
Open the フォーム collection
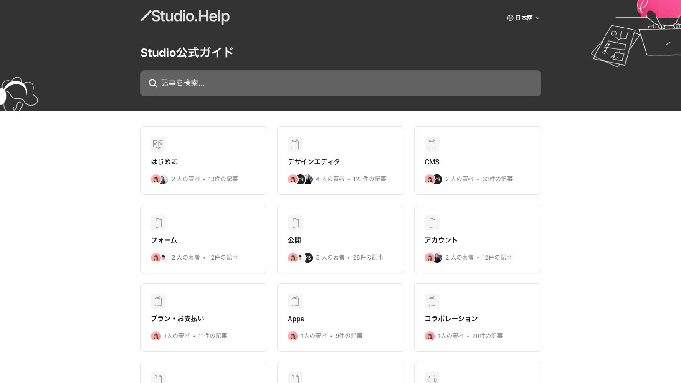(203, 239)
